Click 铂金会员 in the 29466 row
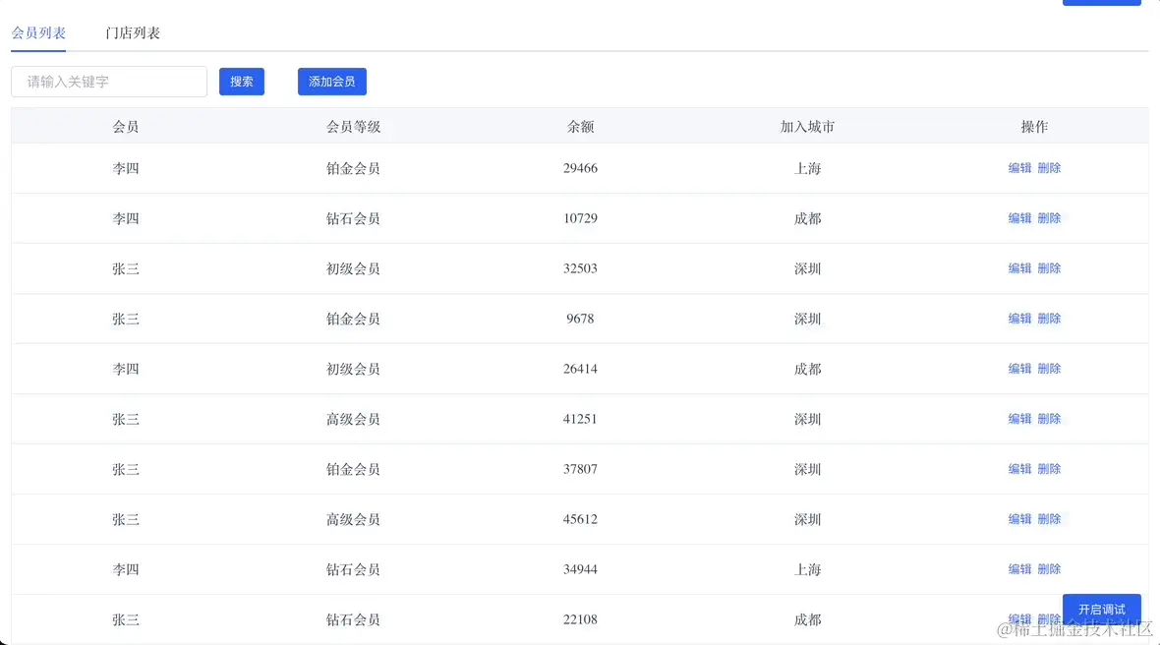Viewport: 1160px width, 645px height. click(x=353, y=168)
